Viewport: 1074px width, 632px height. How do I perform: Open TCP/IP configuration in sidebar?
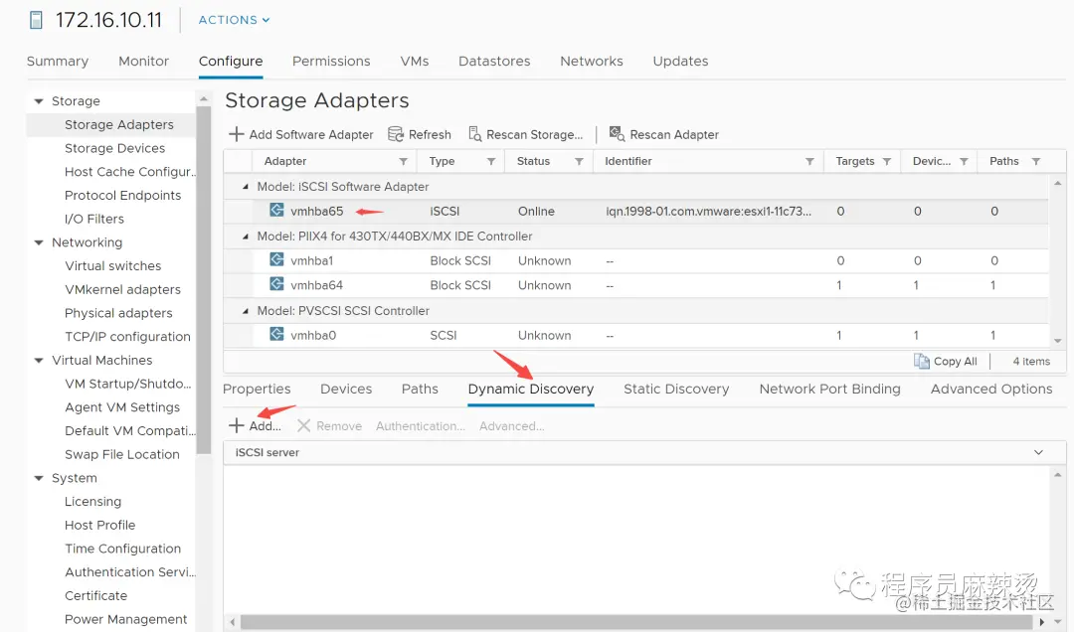point(127,337)
